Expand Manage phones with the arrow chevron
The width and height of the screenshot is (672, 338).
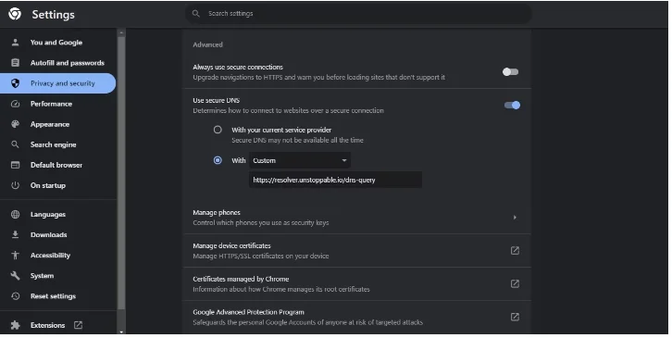[515, 218]
